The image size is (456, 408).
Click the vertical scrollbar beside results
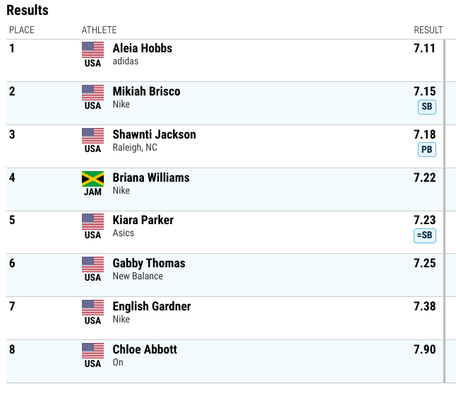click(445, 211)
